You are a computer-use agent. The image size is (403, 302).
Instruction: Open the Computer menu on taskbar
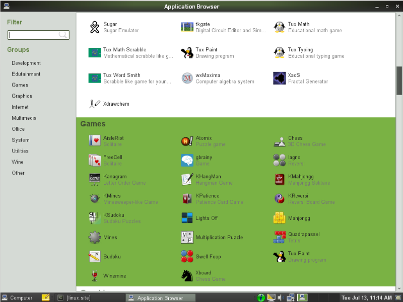coord(17,297)
